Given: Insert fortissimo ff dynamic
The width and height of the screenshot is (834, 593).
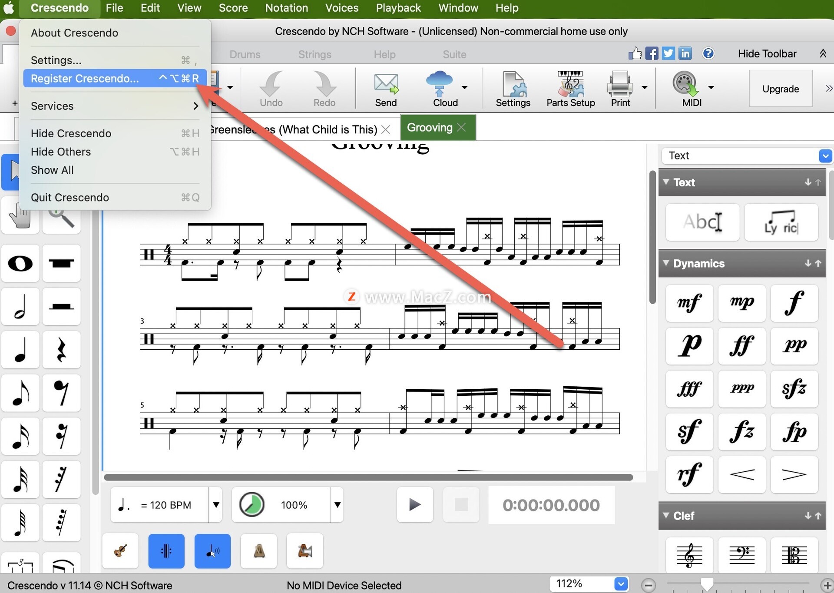Looking at the screenshot, I should (x=742, y=346).
